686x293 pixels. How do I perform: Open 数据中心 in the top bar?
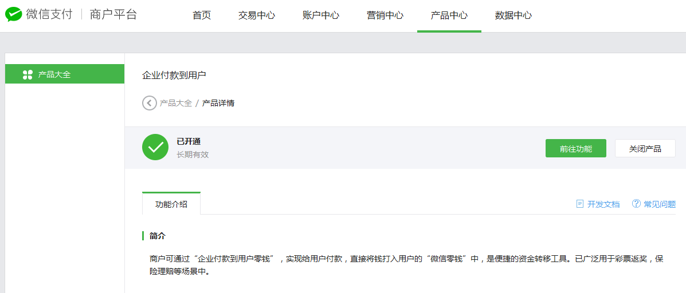(513, 15)
